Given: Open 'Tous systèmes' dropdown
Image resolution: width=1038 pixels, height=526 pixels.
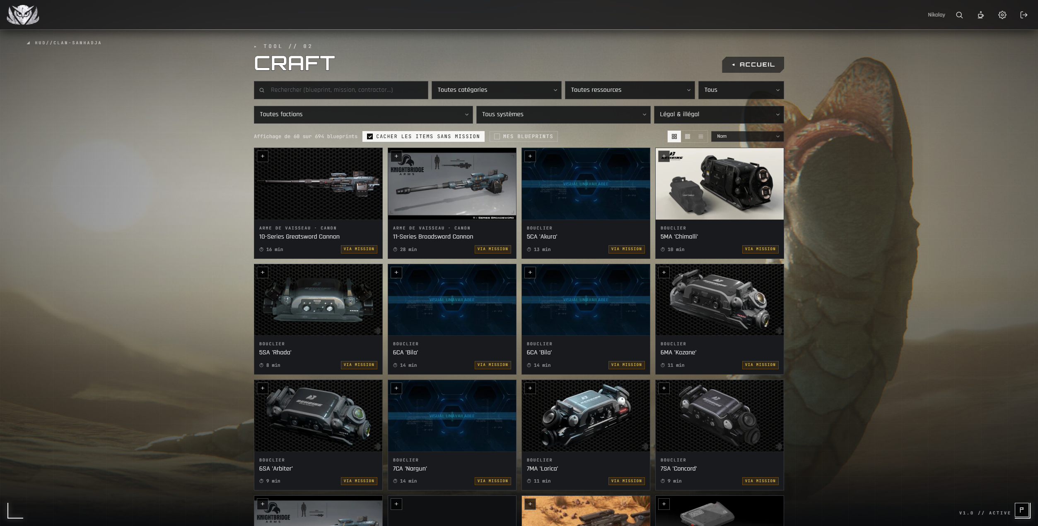Looking at the screenshot, I should (x=563, y=115).
